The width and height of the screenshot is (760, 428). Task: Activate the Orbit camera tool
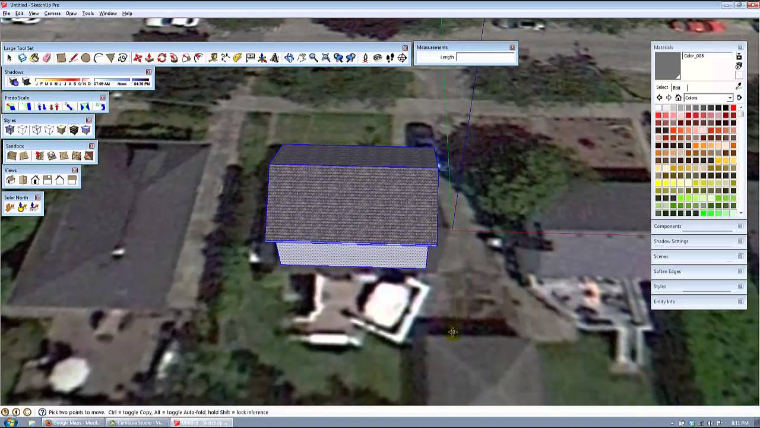coord(289,58)
